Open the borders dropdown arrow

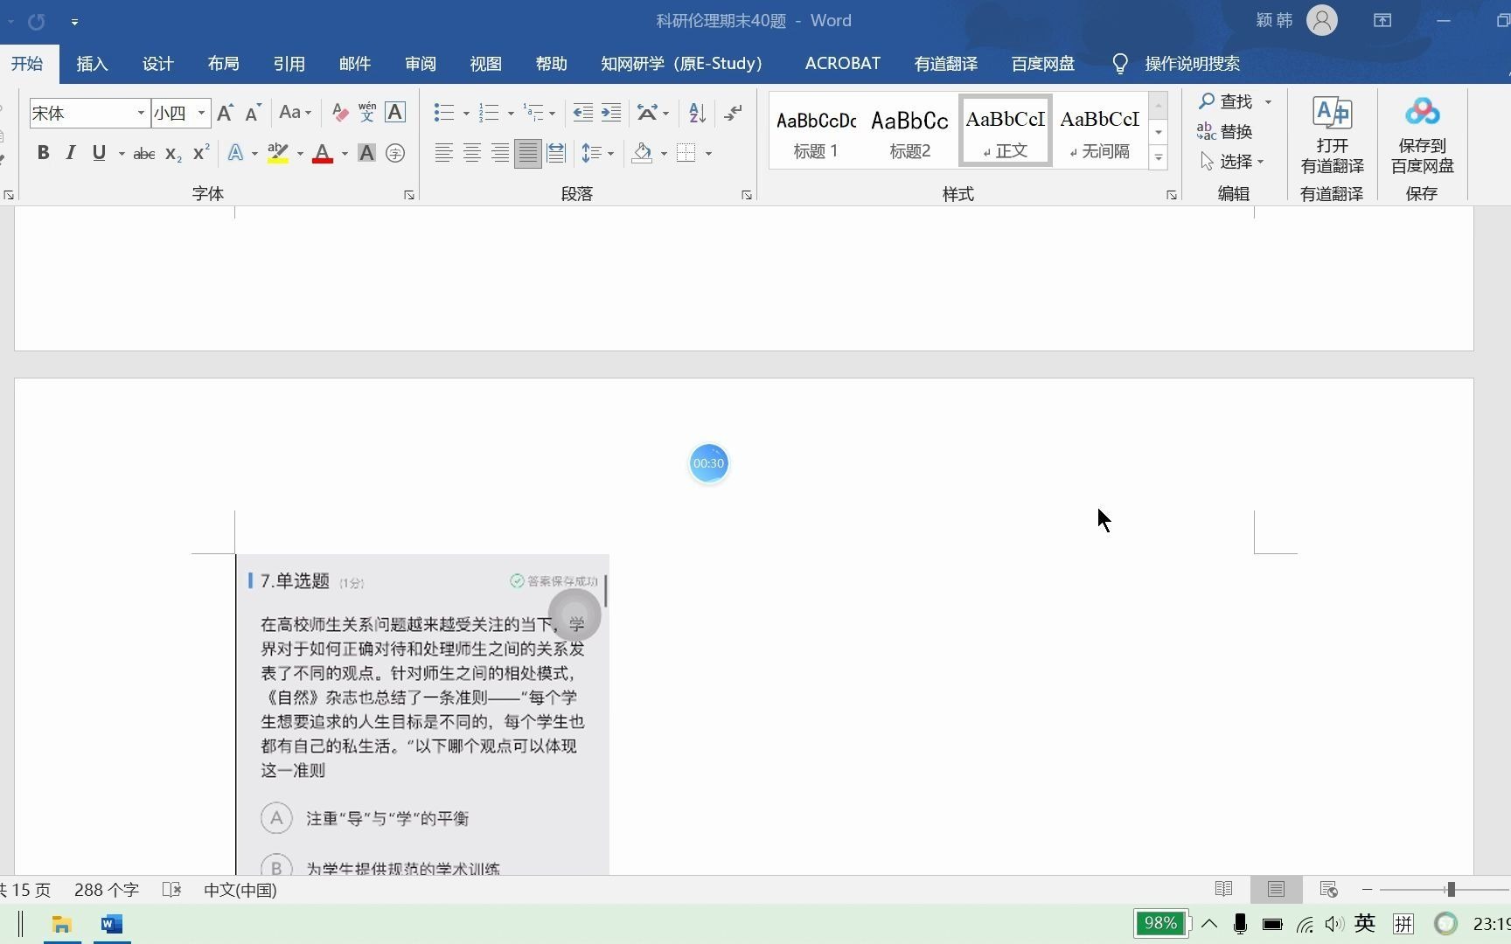pos(708,154)
